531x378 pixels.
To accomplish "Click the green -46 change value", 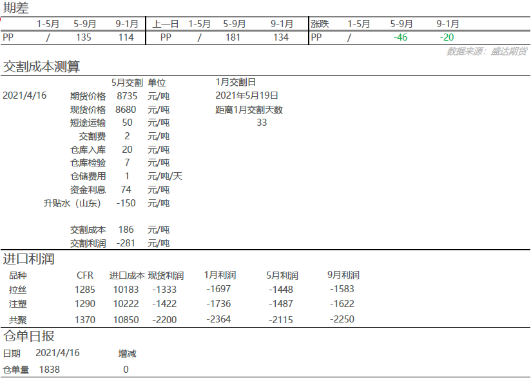I will click(x=400, y=37).
